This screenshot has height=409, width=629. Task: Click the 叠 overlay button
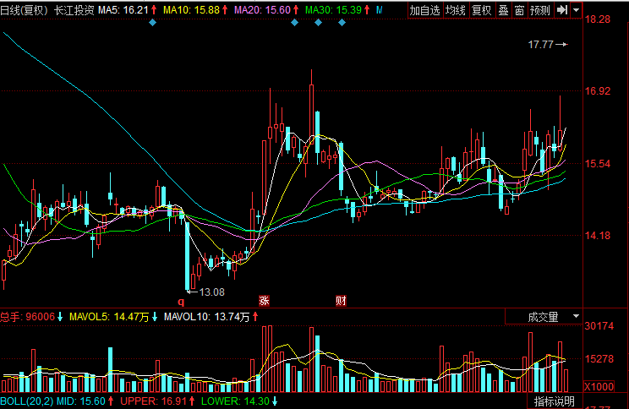tap(503, 10)
